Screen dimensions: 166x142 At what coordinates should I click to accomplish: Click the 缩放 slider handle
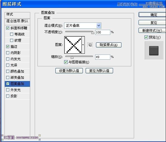pyautogui.click(x=72, y=57)
